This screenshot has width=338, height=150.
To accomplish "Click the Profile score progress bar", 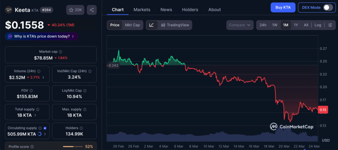I will coord(73,146).
